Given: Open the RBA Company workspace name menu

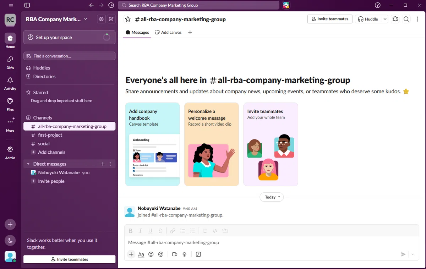Looking at the screenshot, I should (56, 19).
